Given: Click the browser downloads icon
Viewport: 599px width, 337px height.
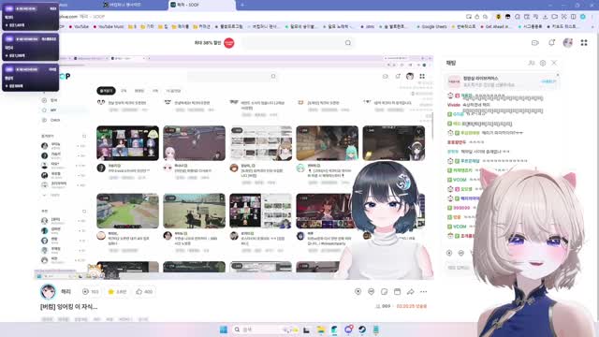Looking at the screenshot, I should pyautogui.click(x=545, y=17).
